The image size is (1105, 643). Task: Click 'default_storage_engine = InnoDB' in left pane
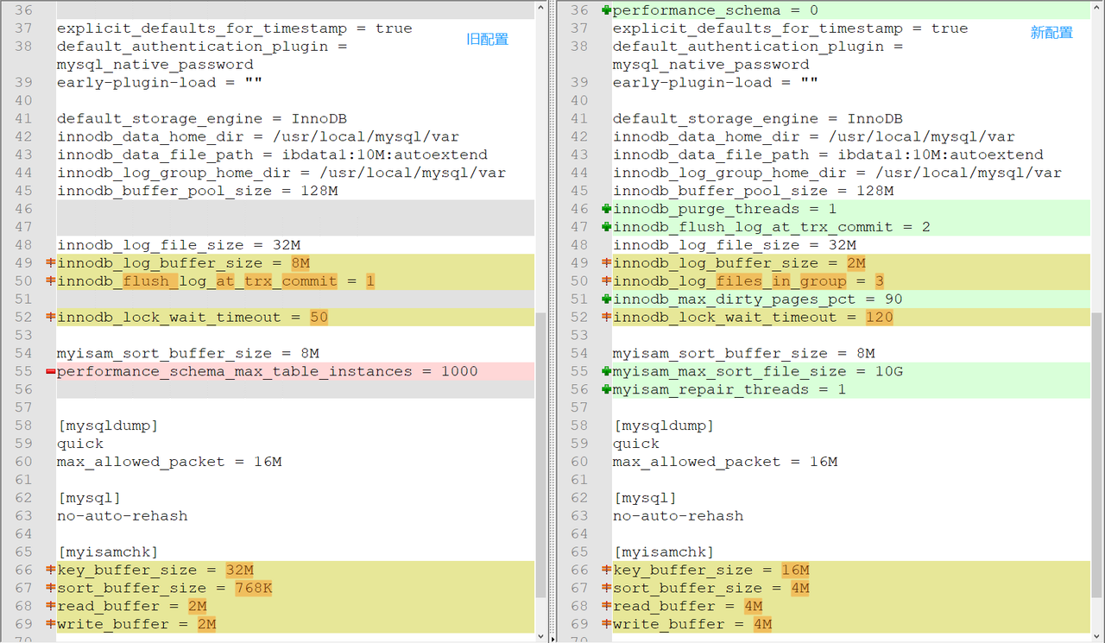tap(202, 118)
